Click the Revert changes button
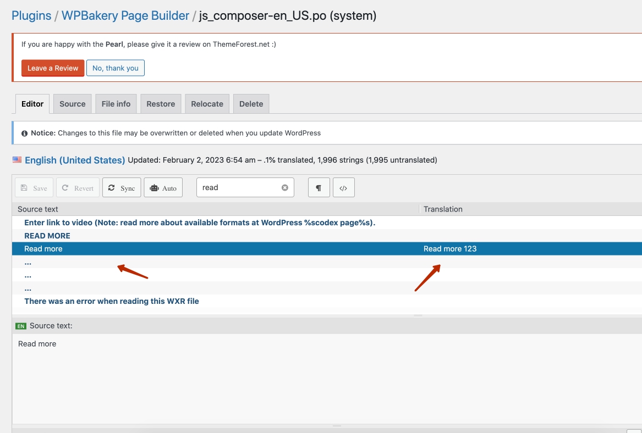Viewport: 642px width, 433px height. point(78,188)
